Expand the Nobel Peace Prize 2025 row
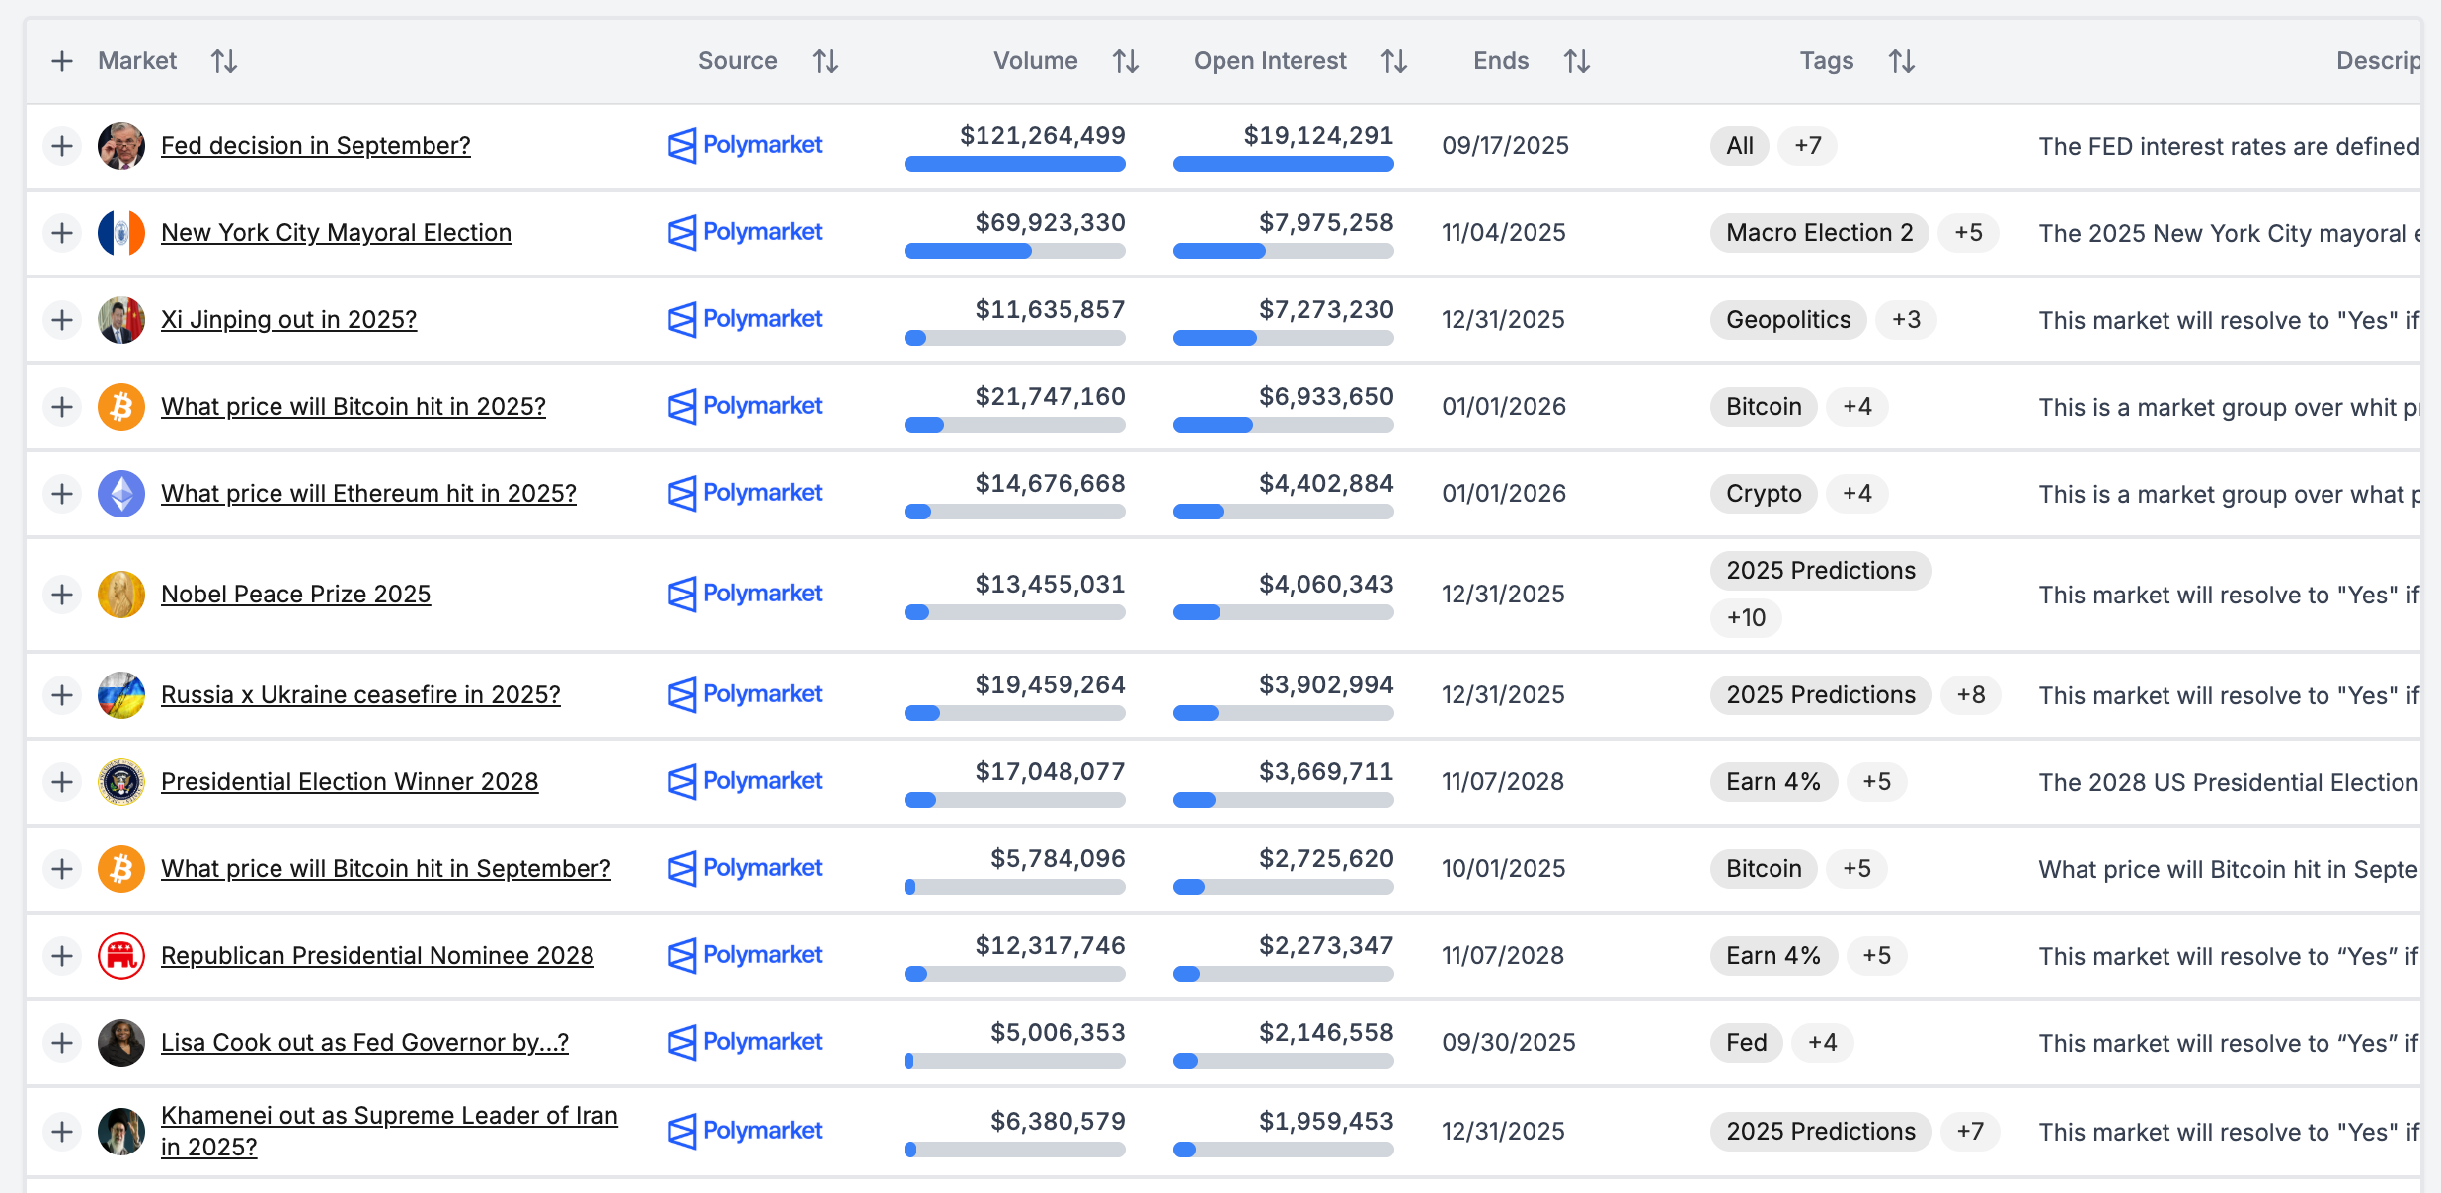Viewport: 2441px width, 1193px height. 62,595
